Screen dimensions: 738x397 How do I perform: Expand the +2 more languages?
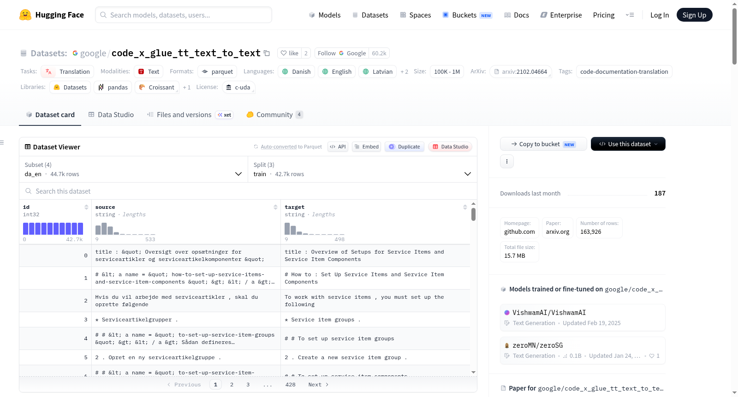(x=404, y=71)
